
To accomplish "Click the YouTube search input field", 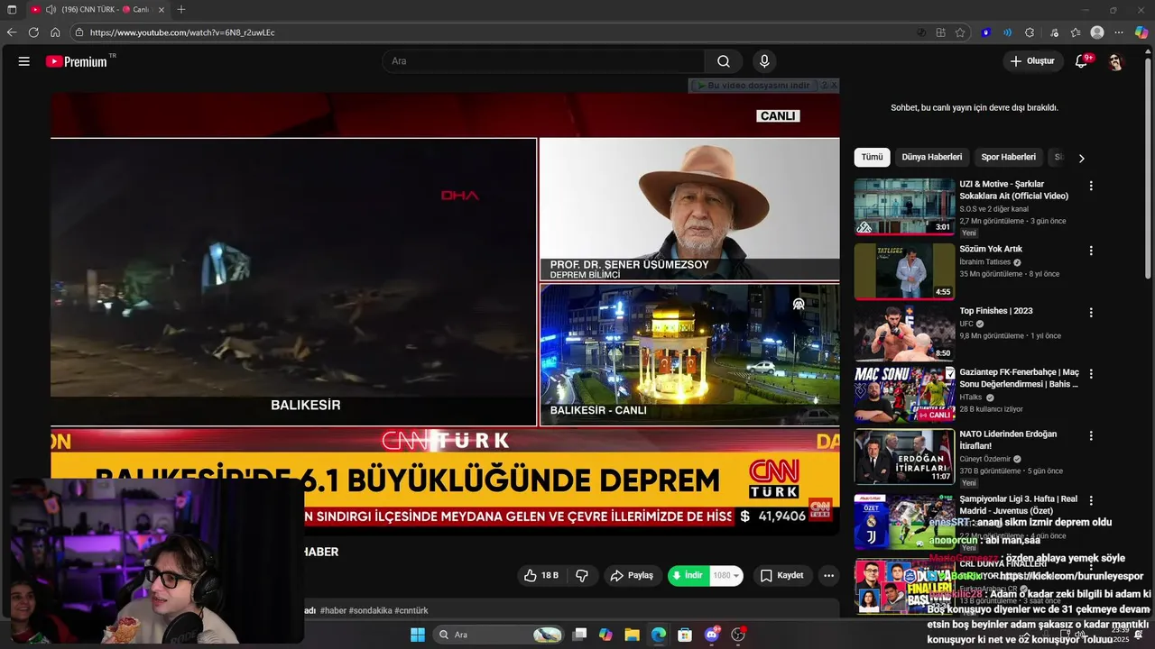I will pyautogui.click(x=543, y=61).
